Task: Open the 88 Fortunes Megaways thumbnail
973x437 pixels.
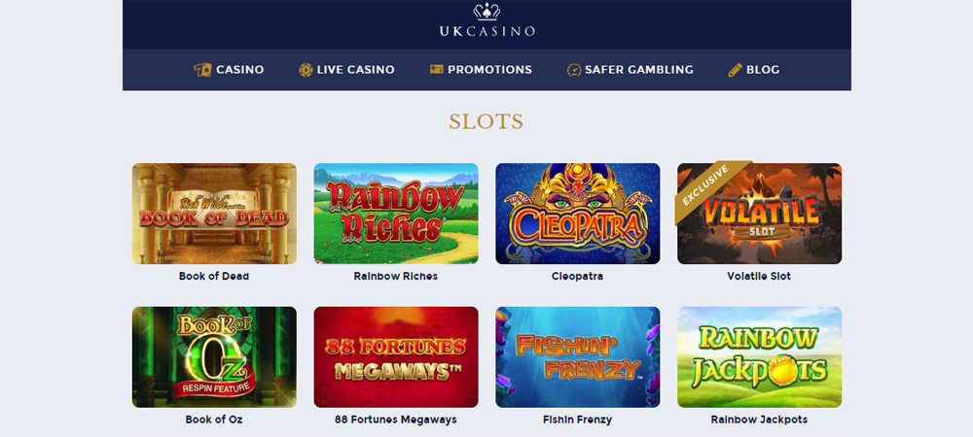Action: pyautogui.click(x=396, y=357)
